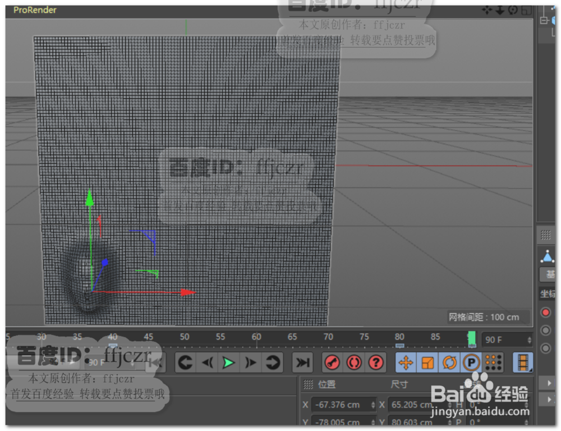Click the lowest grey keyframe circle in attributes
This screenshot has width=561, height=431.
click(x=546, y=348)
